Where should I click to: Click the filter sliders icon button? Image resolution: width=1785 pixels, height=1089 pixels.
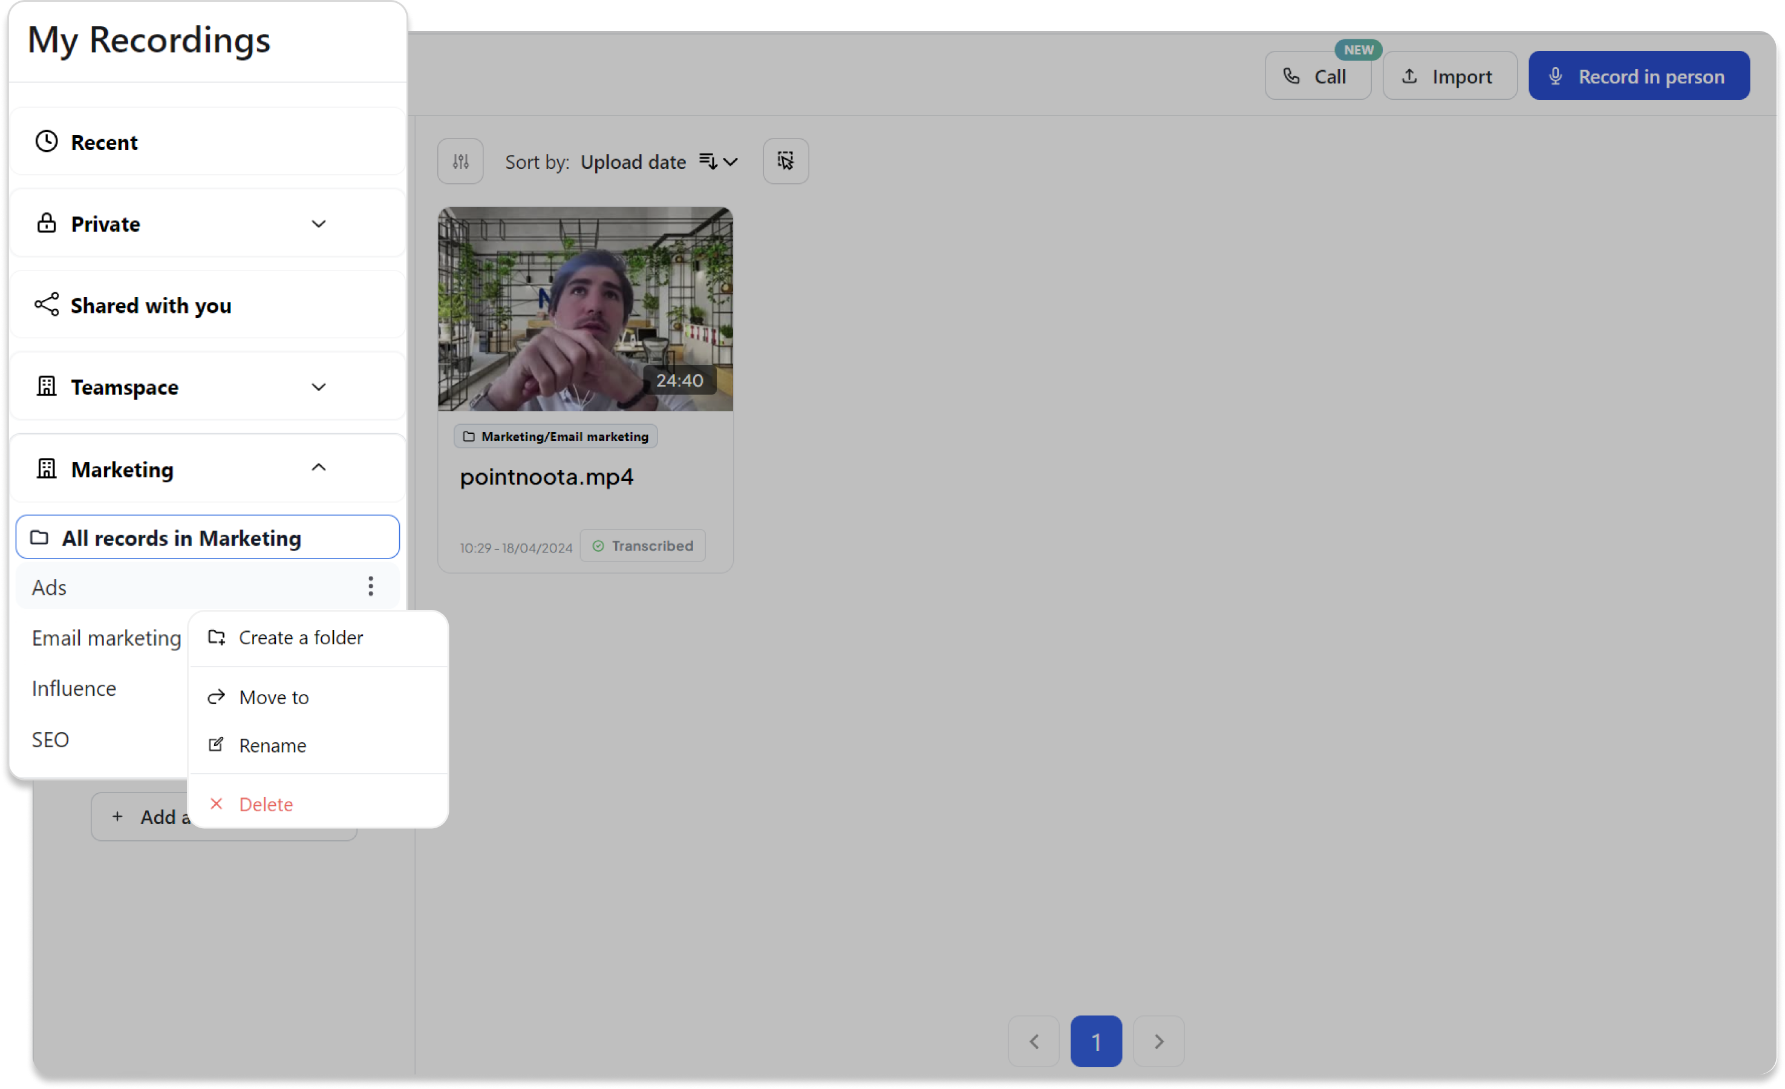click(460, 161)
